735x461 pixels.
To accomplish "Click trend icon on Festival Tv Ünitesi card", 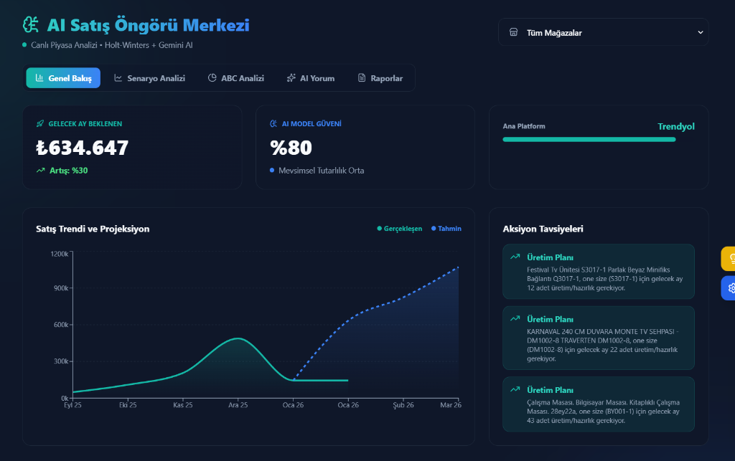I will (x=515, y=257).
